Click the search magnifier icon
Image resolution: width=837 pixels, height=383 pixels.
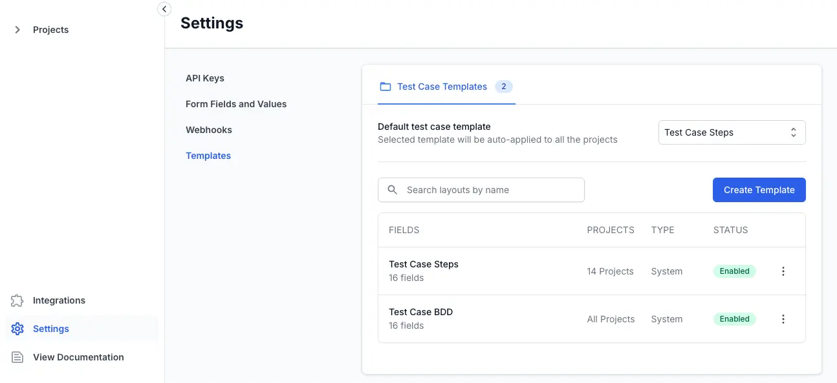(x=392, y=190)
